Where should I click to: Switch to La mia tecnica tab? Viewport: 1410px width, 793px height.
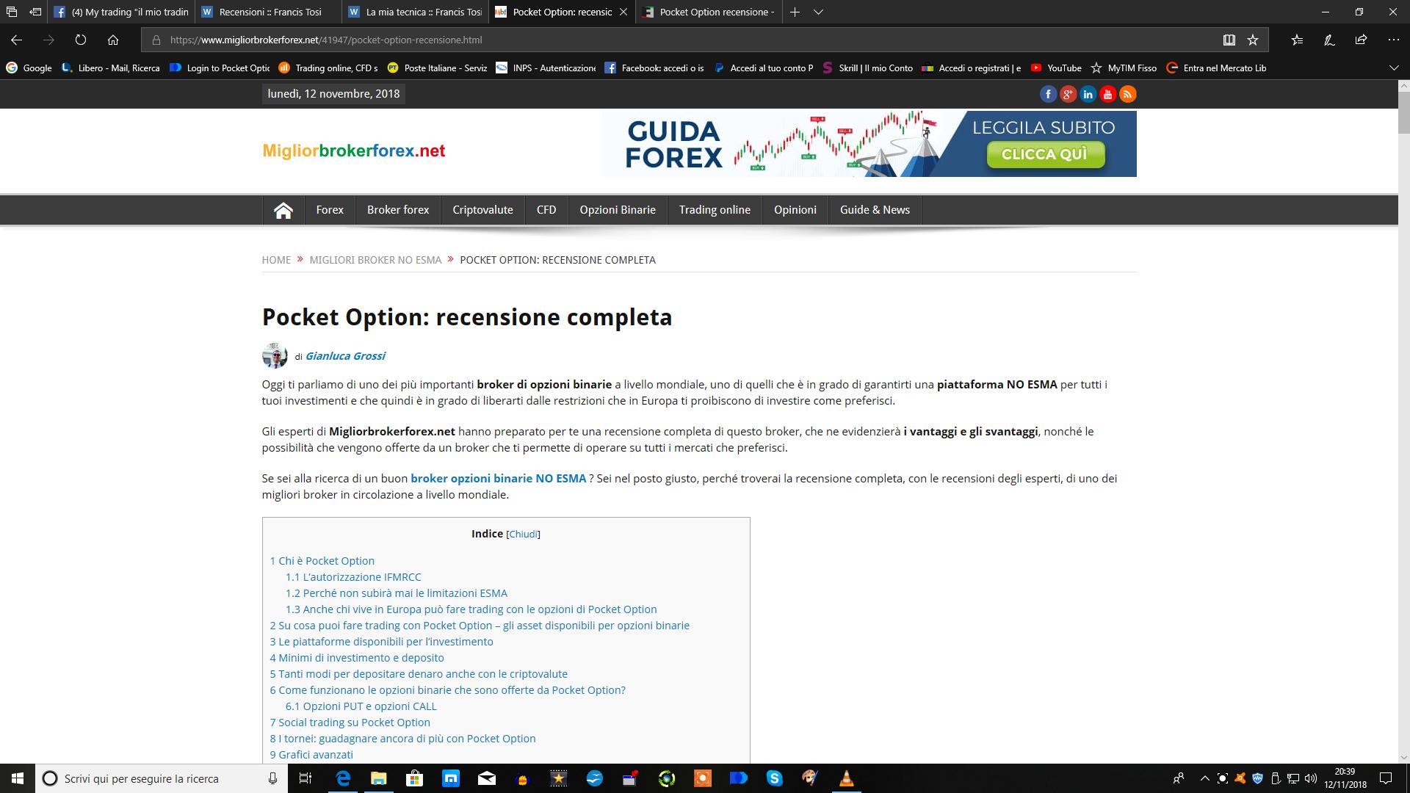(x=416, y=12)
